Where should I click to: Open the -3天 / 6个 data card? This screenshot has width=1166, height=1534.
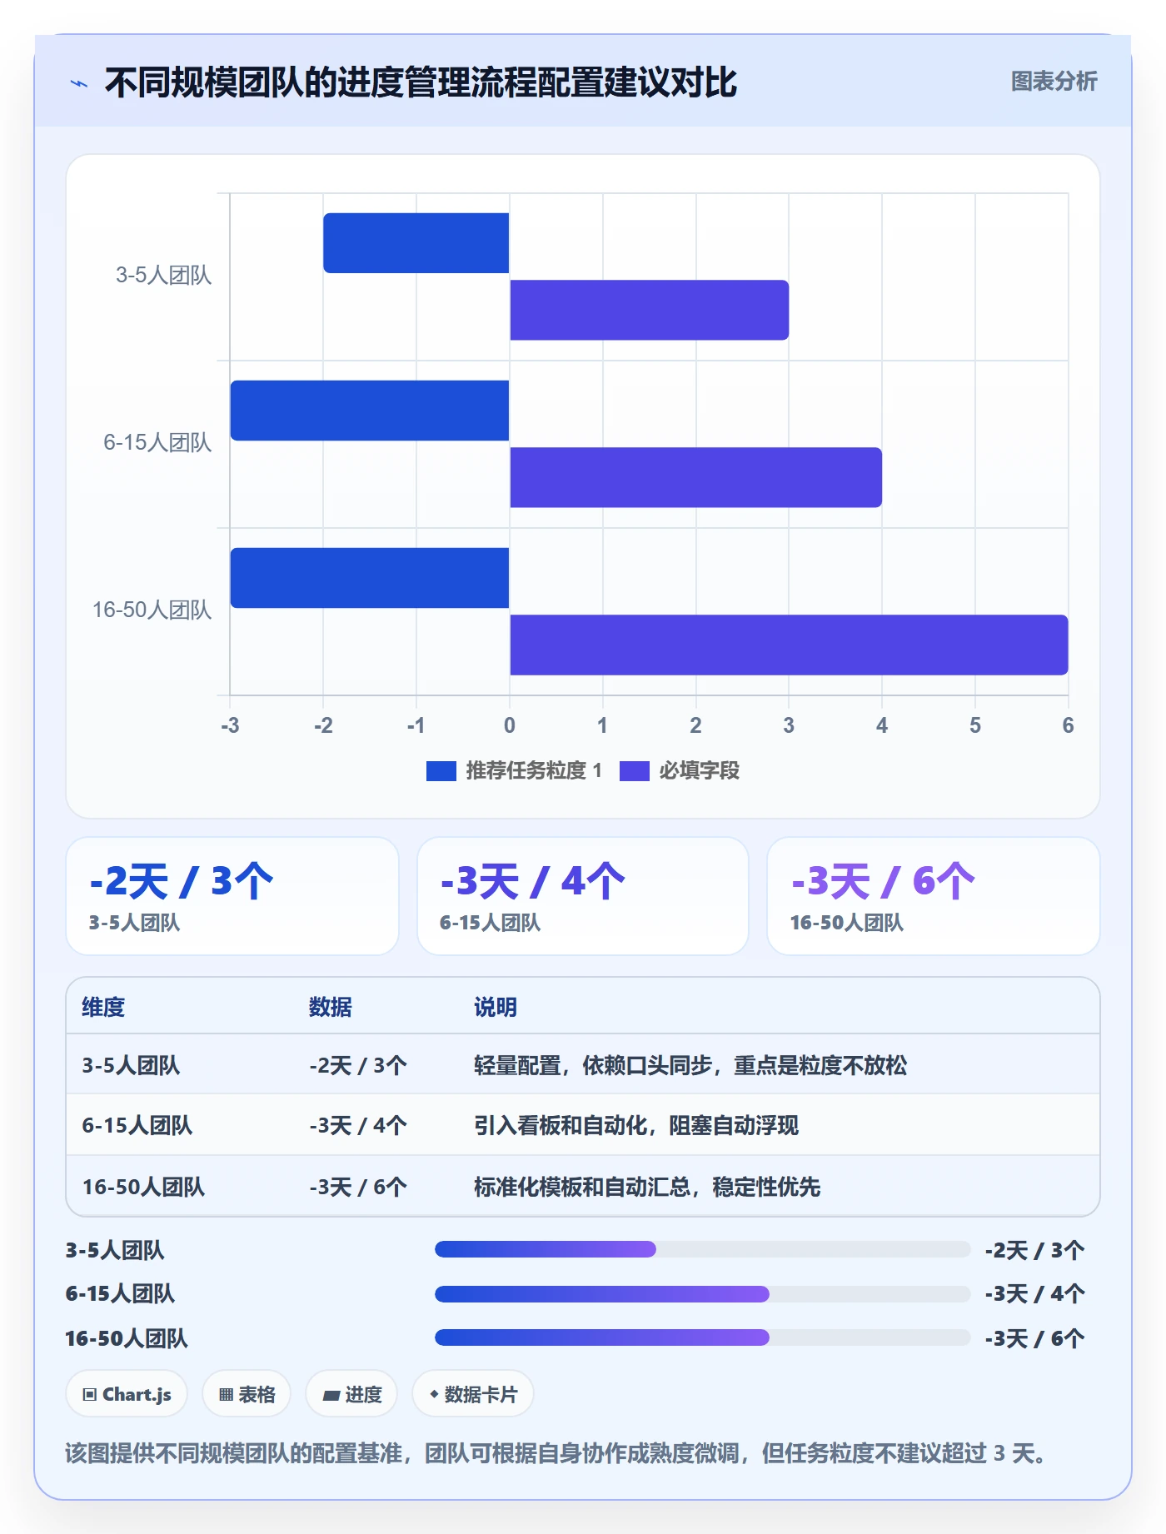tap(934, 896)
